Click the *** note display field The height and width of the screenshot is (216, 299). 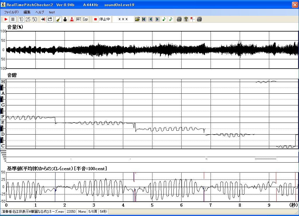(x=123, y=19)
